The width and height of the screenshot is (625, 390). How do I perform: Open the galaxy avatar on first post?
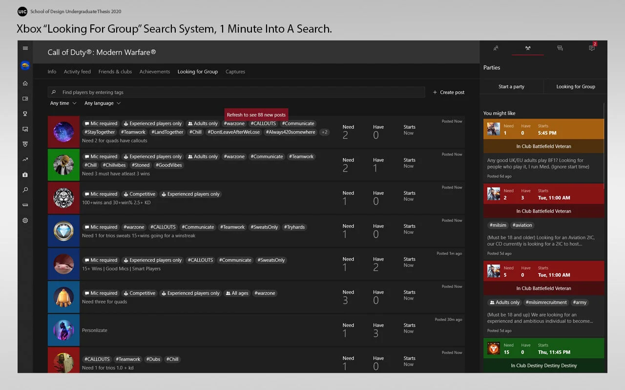[63, 132]
